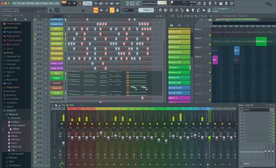276x168 pixels.
Task: Open undo history with circular arrow icon
Action: (x=199, y=3)
